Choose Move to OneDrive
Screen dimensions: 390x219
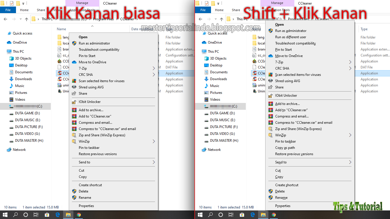[x=93, y=62]
